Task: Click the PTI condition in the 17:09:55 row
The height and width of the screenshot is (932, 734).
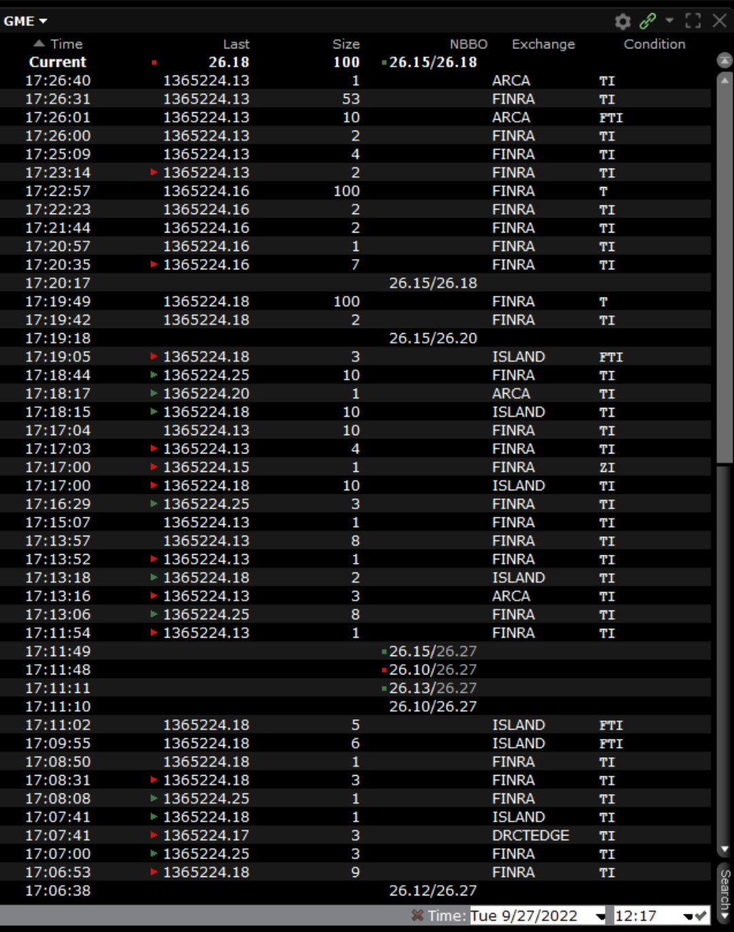Action: coord(611,744)
